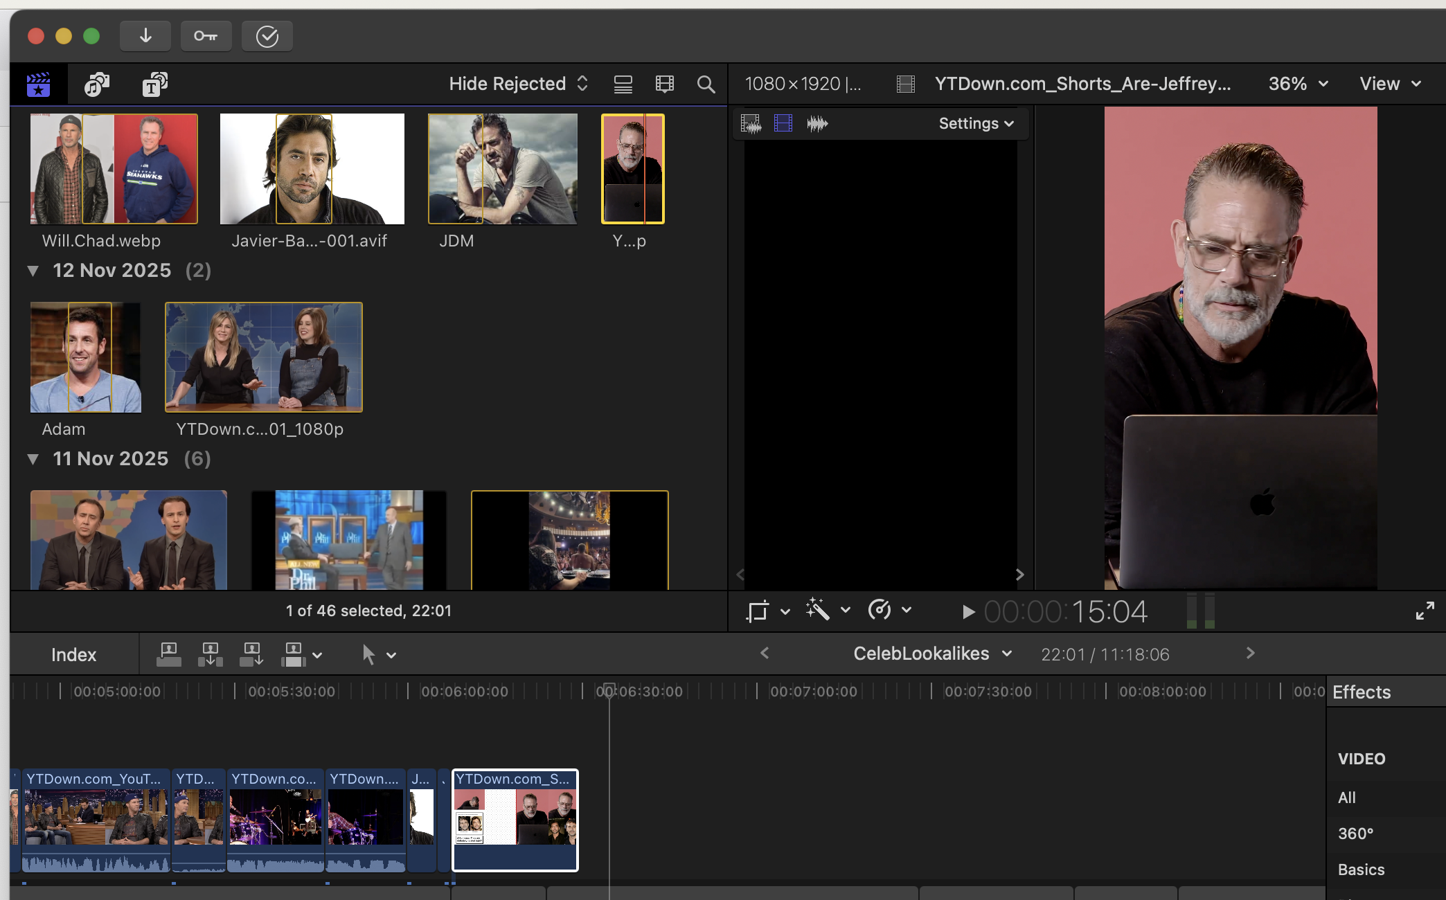Open the 36% zoom dropdown
The image size is (1446, 900).
pyautogui.click(x=1298, y=84)
